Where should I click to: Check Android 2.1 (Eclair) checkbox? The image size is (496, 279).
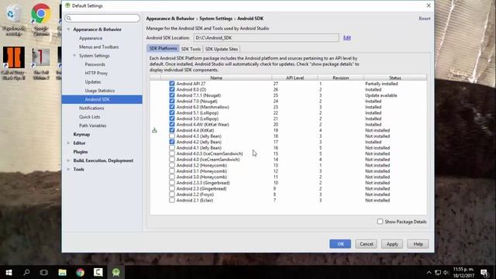pos(172,200)
